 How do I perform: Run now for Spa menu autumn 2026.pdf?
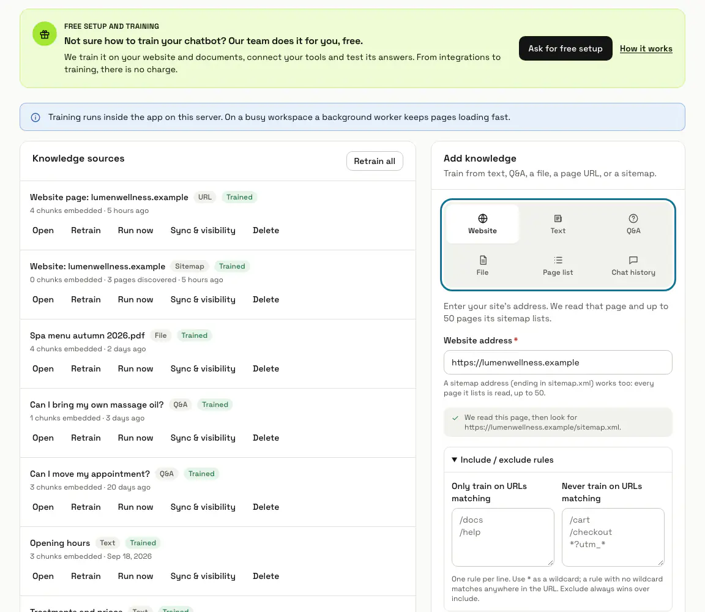(x=135, y=368)
